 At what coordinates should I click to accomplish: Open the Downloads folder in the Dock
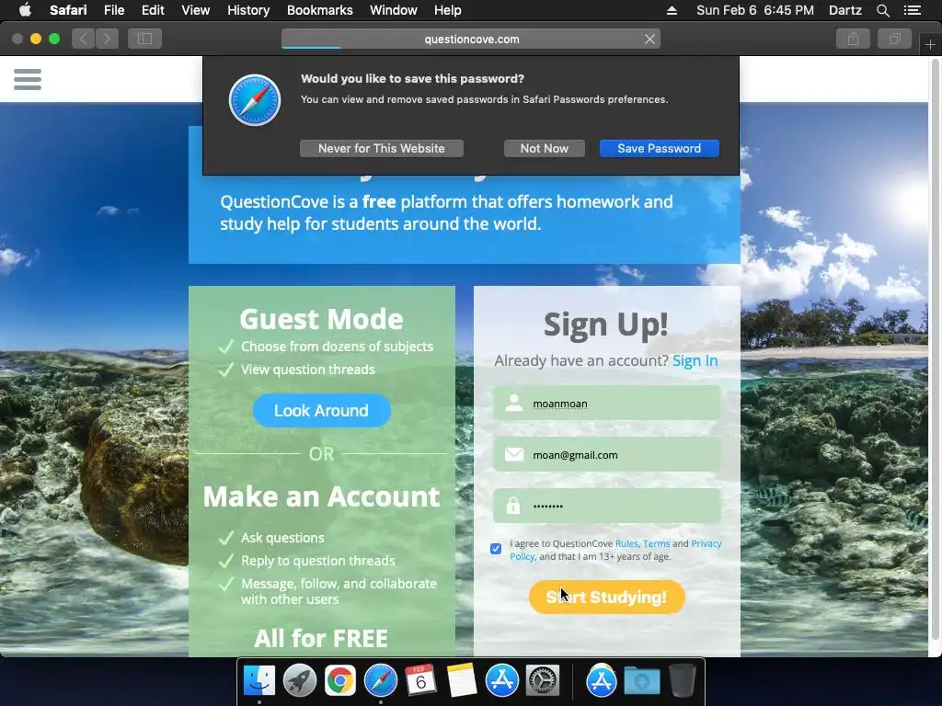[x=641, y=681]
